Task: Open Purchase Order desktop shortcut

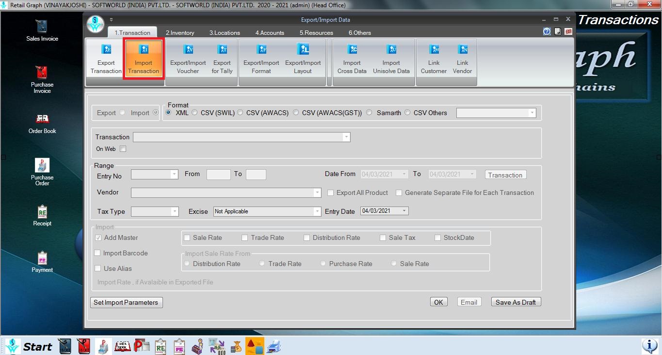Action: pyautogui.click(x=42, y=172)
